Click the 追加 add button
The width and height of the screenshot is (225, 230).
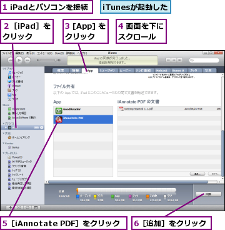pyautogui.click(x=197, y=174)
